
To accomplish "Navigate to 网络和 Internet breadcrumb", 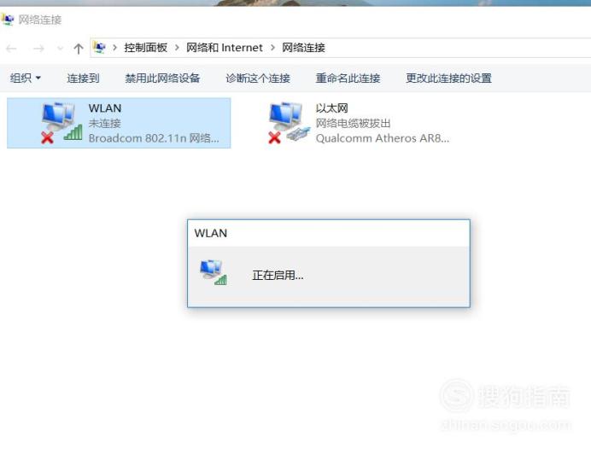I will coord(225,48).
